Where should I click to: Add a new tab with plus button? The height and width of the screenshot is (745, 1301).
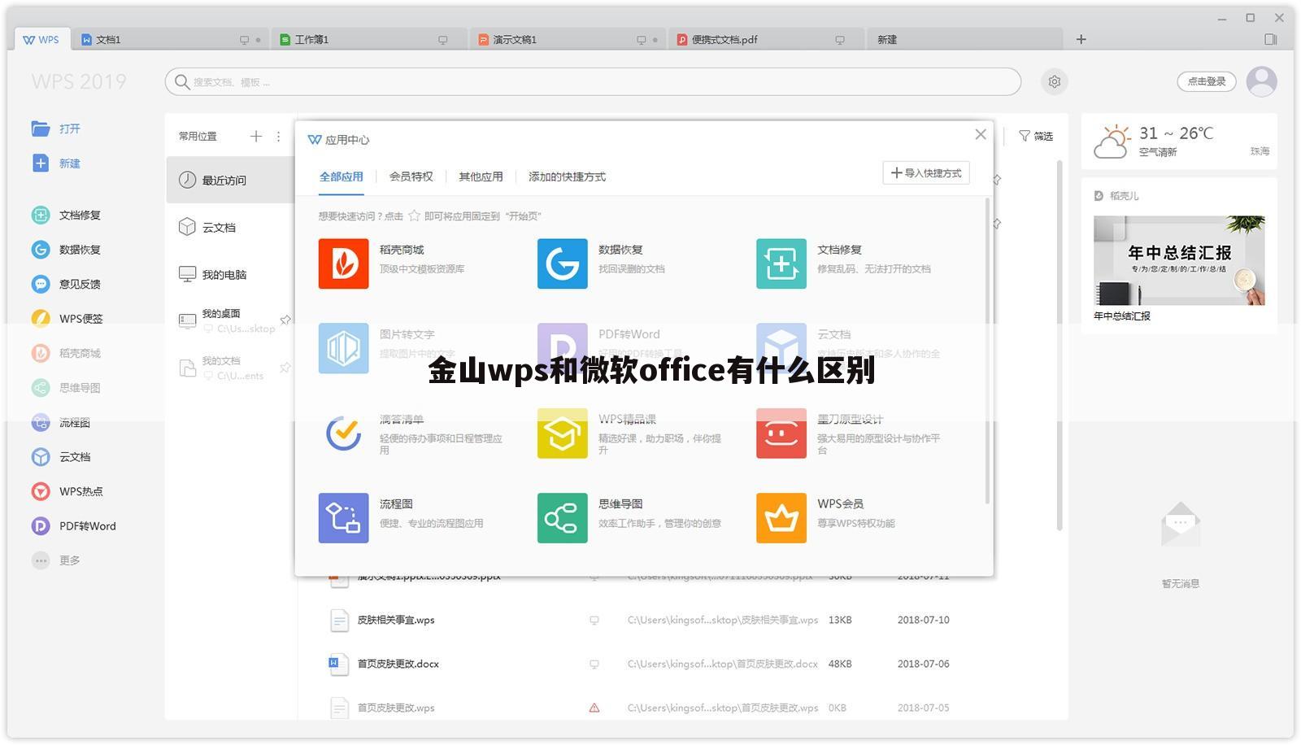pos(1081,39)
